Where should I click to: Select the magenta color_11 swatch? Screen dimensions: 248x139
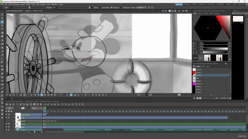tap(194, 84)
